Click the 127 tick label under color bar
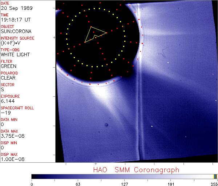Image resolution: width=218 pixels, height=186 pixels. [124, 184]
